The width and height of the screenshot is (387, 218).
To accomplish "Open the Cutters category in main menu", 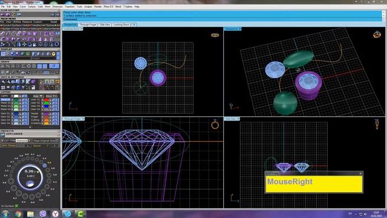I will pos(45,28).
